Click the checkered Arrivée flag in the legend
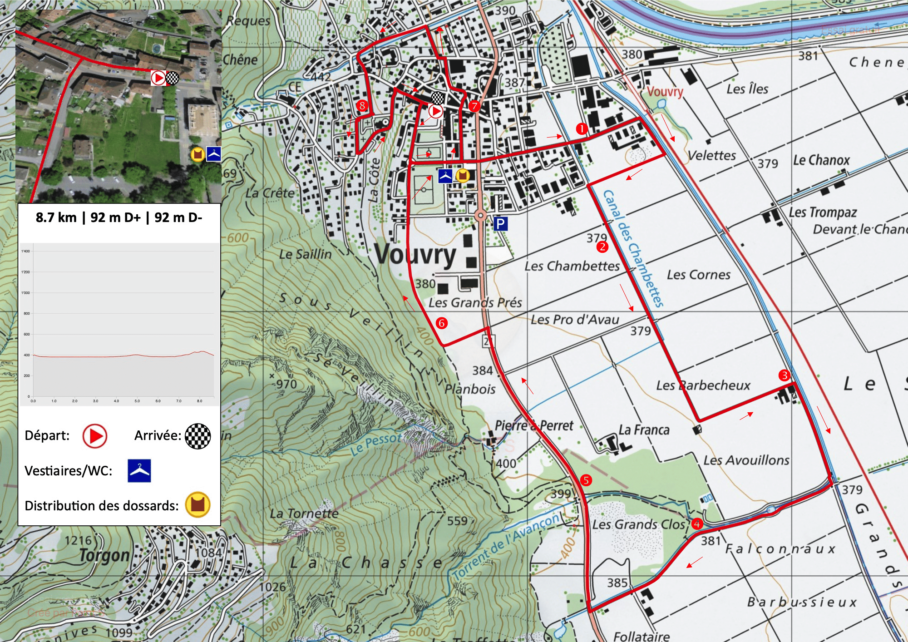Viewport: 908px width, 642px height. pos(198,436)
